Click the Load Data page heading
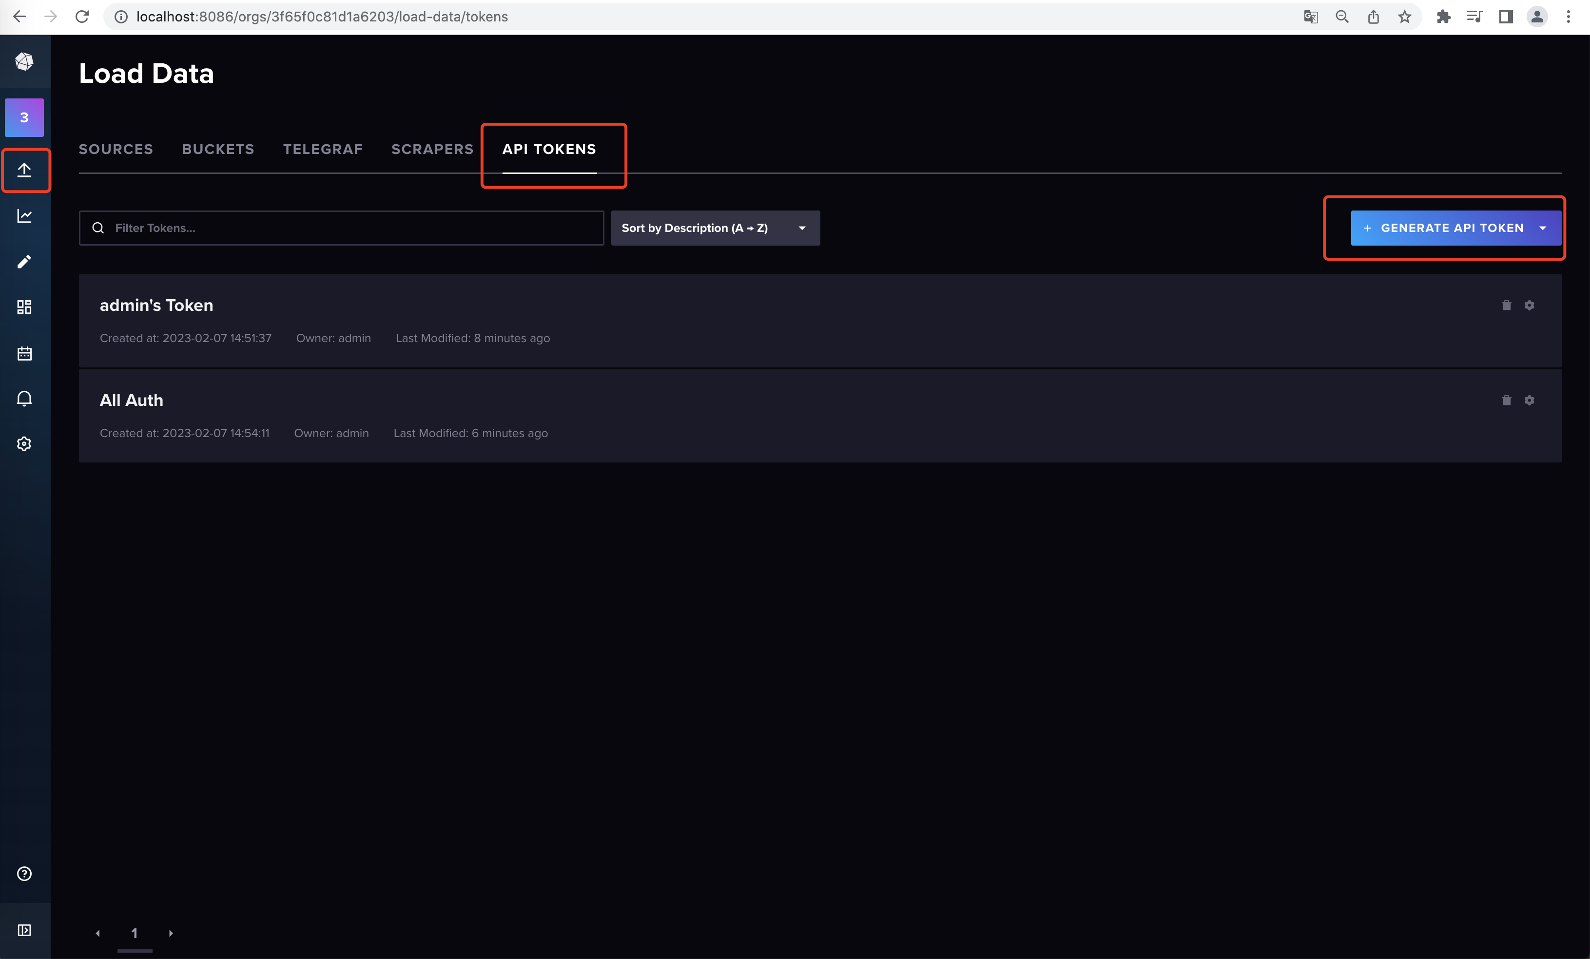The width and height of the screenshot is (1590, 959). point(147,74)
